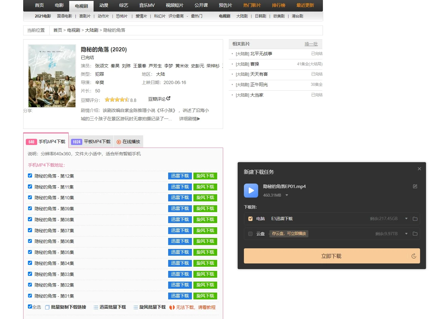Open the 热门影片 navigation item
This screenshot has height=319, width=437.
[252, 5]
